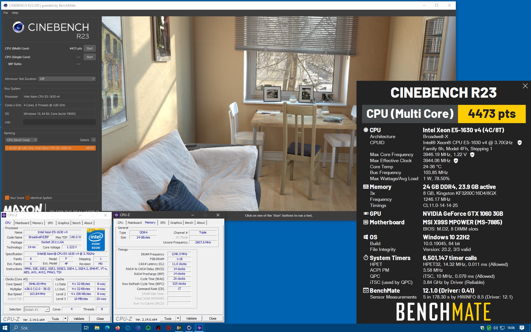
Task: Click the Motherboard icon in BenchMate panel
Action: (x=366, y=222)
